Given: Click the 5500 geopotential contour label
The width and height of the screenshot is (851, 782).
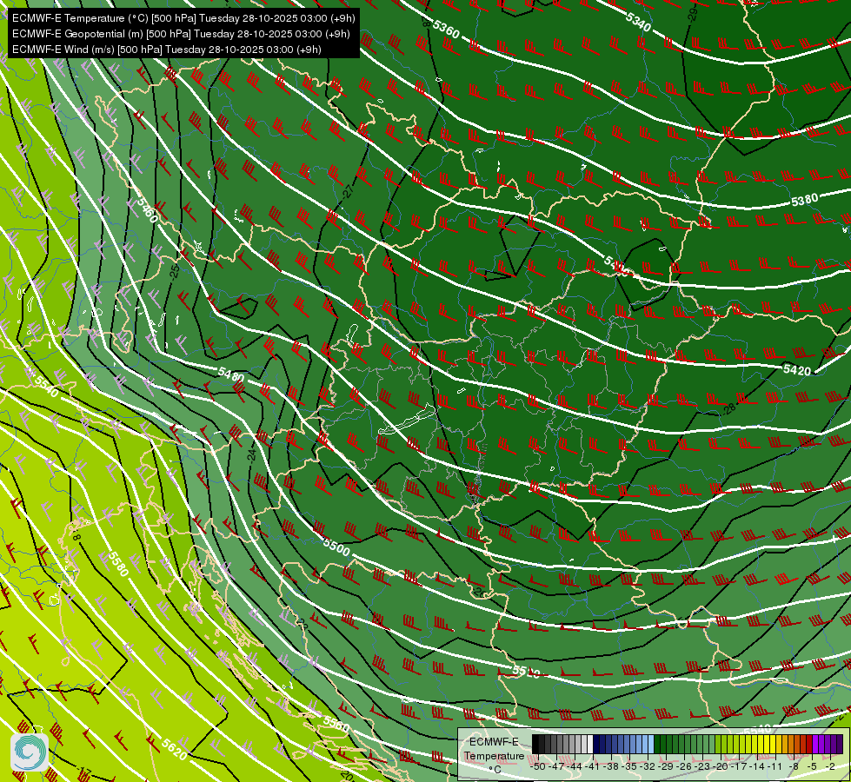Looking at the screenshot, I should pos(336,547).
